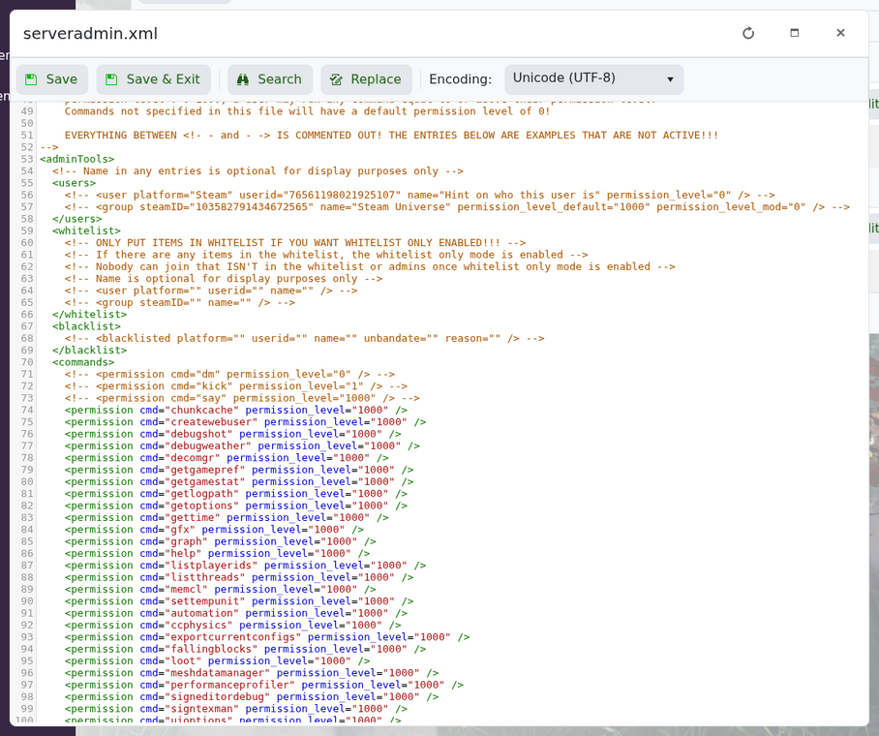This screenshot has width=879, height=736.
Task: Click the "decomgr" command value
Action: (x=193, y=458)
